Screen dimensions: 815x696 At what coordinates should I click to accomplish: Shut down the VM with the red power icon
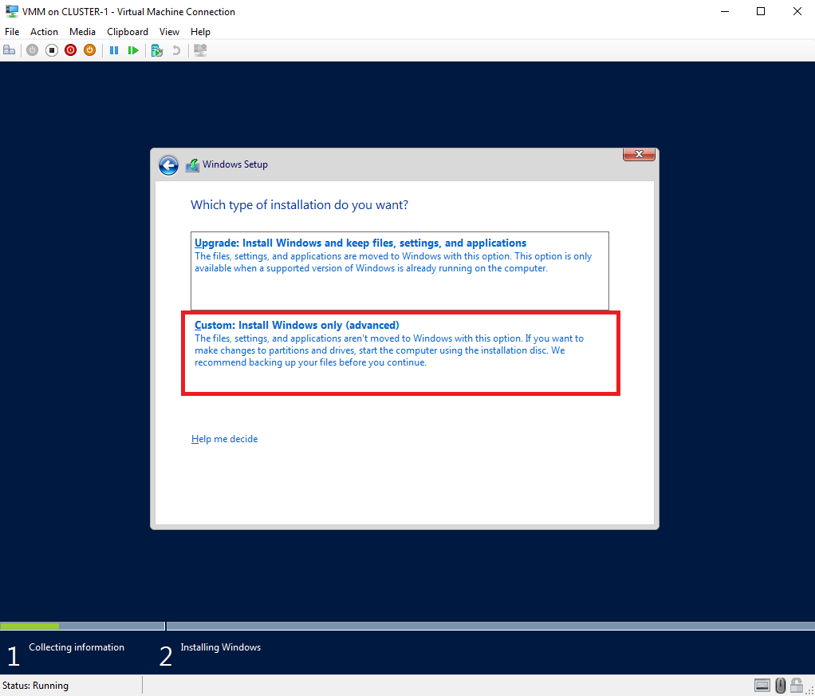[71, 50]
